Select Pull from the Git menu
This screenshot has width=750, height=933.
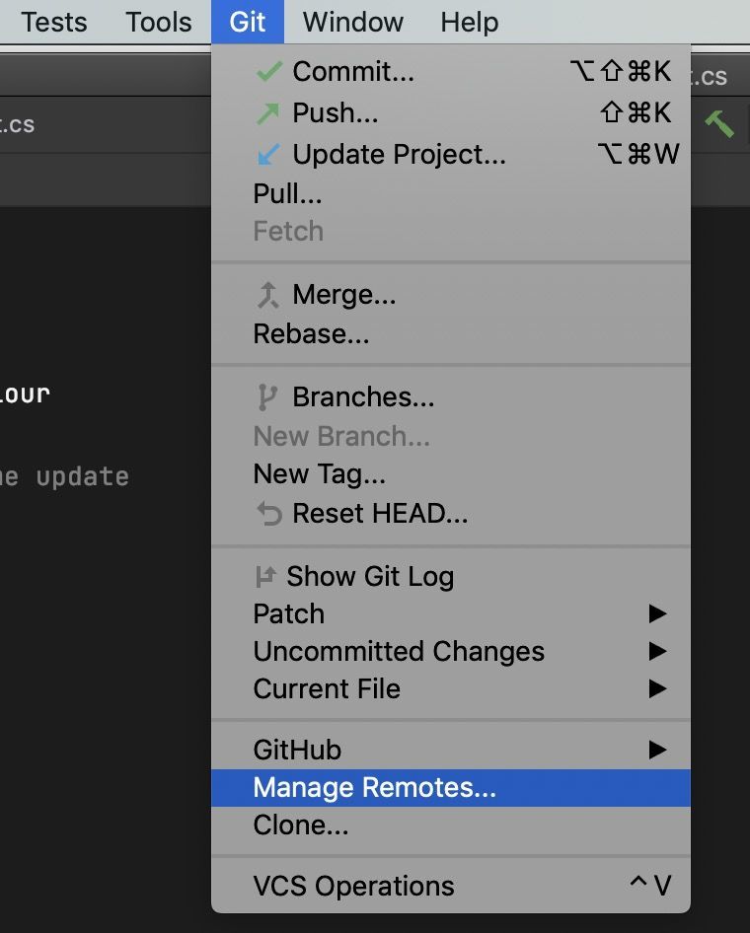(x=451, y=194)
